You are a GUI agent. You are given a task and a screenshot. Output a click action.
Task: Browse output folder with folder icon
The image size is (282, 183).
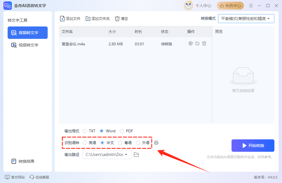point(136,155)
